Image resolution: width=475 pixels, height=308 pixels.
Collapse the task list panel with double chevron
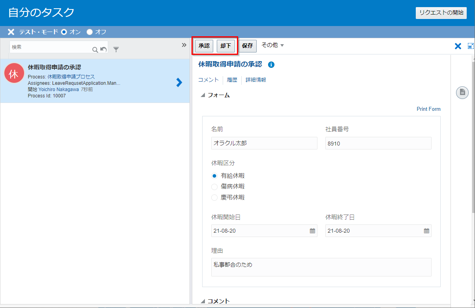point(184,45)
